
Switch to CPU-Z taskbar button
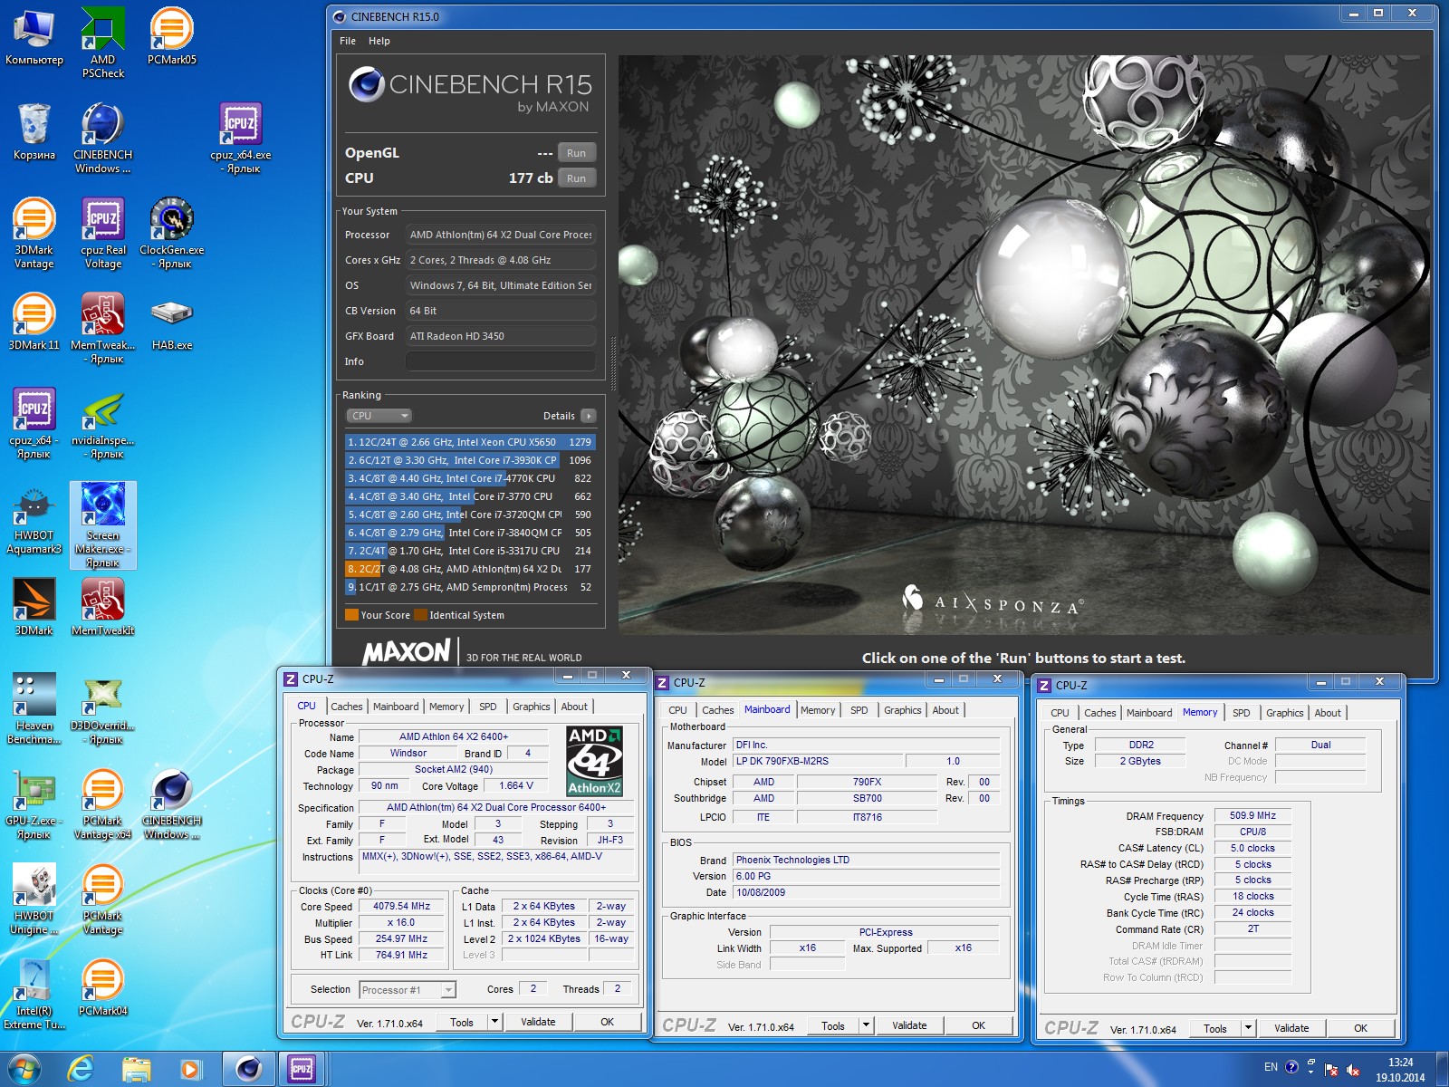pos(302,1070)
